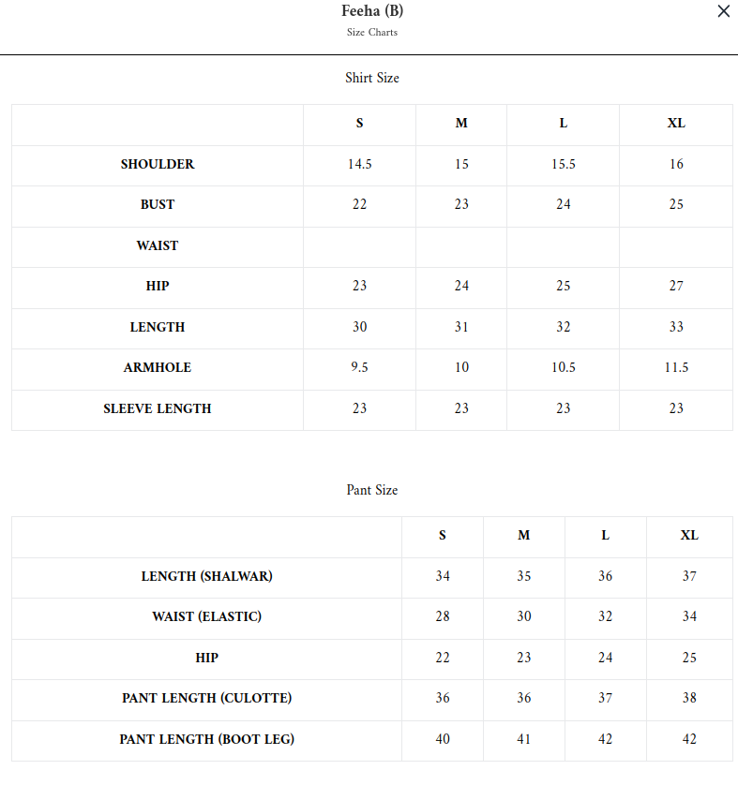The width and height of the screenshot is (738, 785).
Task: Select the Shirt Size heading
Action: [x=372, y=78]
